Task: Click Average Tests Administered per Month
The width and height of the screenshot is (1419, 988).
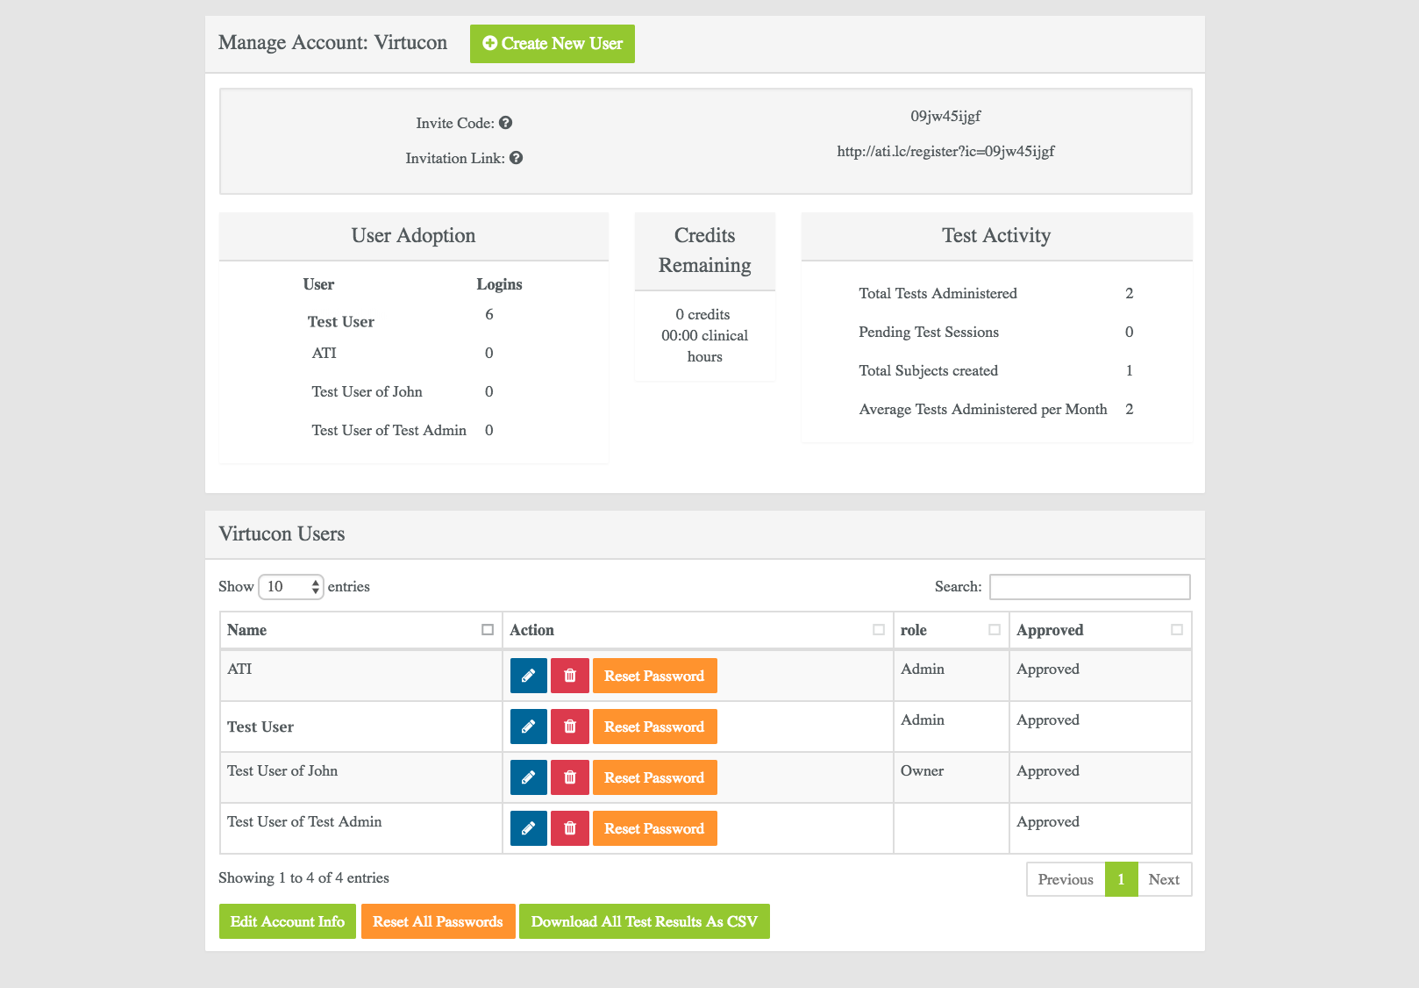Action: pyautogui.click(x=983, y=409)
